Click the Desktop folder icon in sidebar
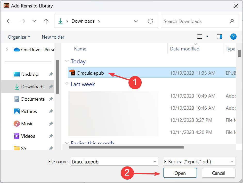243x183 pixels. (x=17, y=74)
